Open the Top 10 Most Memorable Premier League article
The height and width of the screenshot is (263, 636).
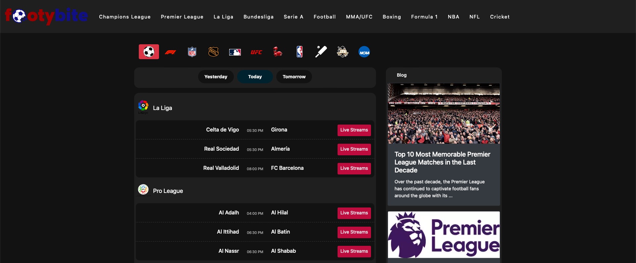pyautogui.click(x=442, y=162)
